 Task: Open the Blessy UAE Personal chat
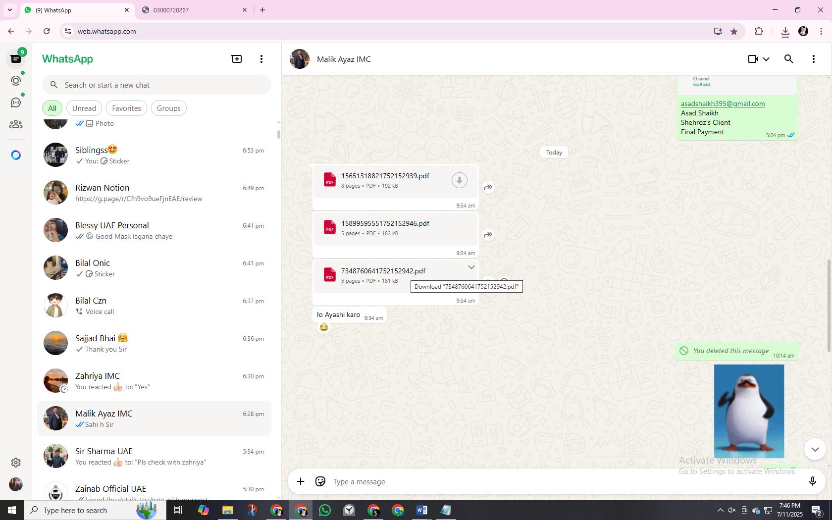[x=154, y=230]
